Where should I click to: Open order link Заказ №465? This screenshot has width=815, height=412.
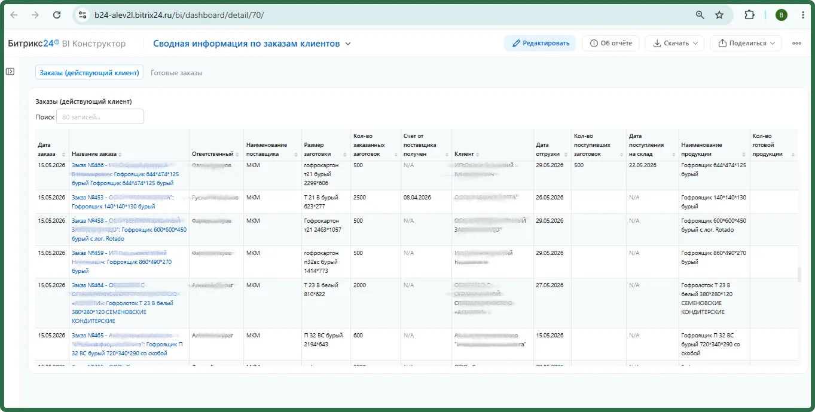pyautogui.click(x=129, y=344)
